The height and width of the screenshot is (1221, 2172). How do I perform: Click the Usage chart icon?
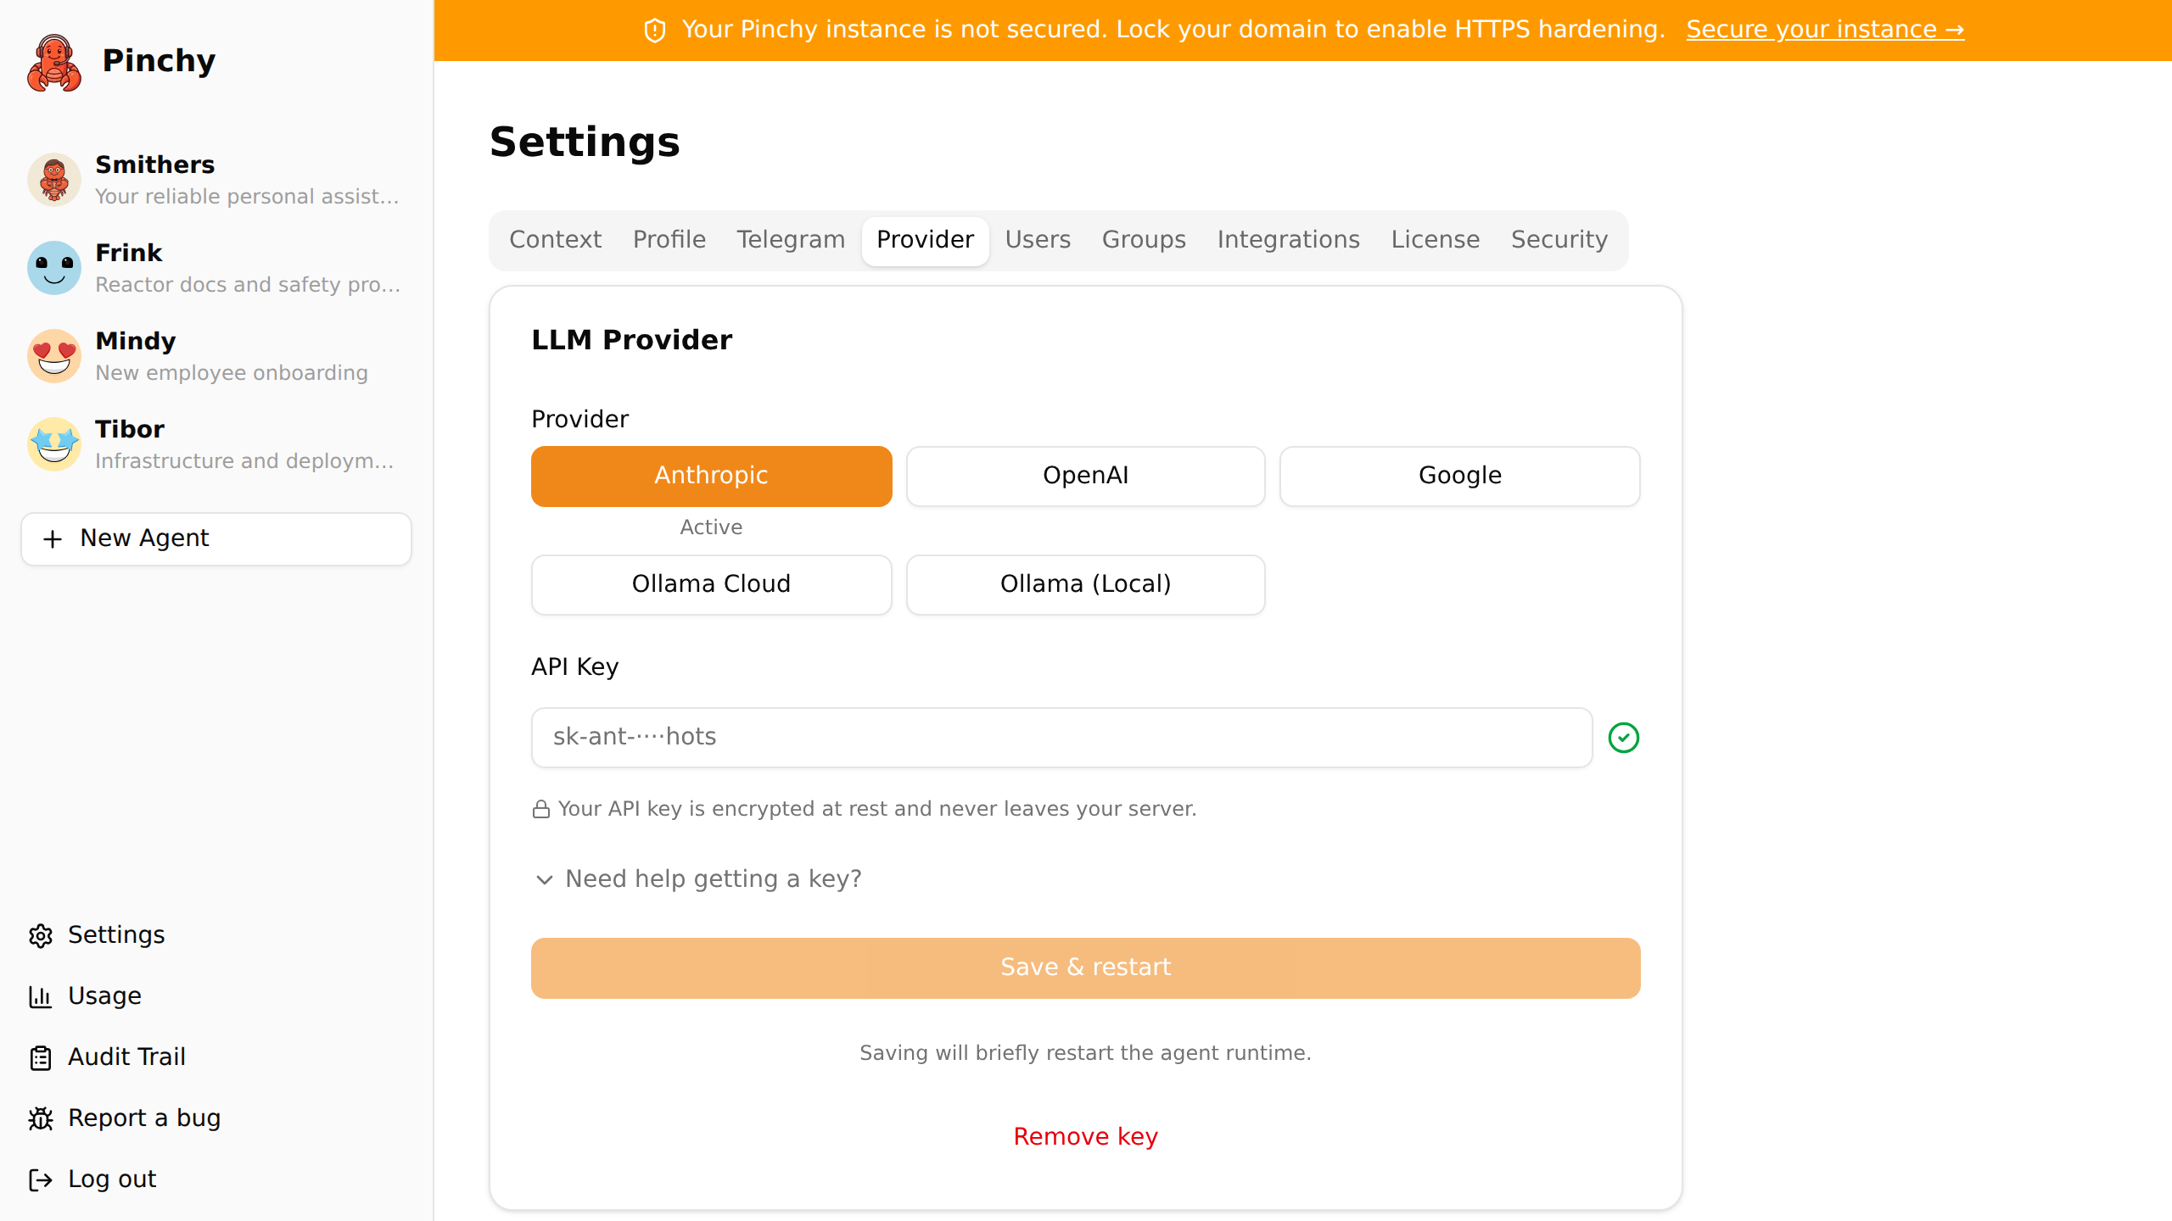pos(42,996)
